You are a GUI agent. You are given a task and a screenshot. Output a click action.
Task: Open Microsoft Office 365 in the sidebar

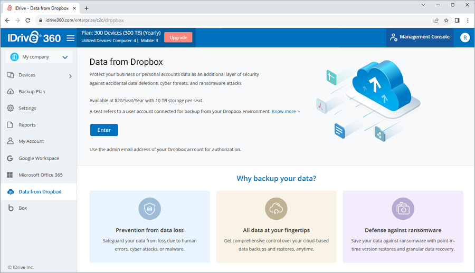(x=41, y=175)
